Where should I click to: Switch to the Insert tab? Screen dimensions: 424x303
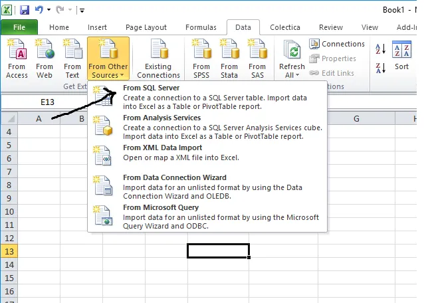[97, 27]
